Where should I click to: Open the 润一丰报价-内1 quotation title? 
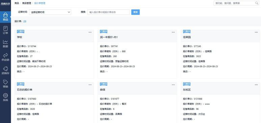[109, 37]
